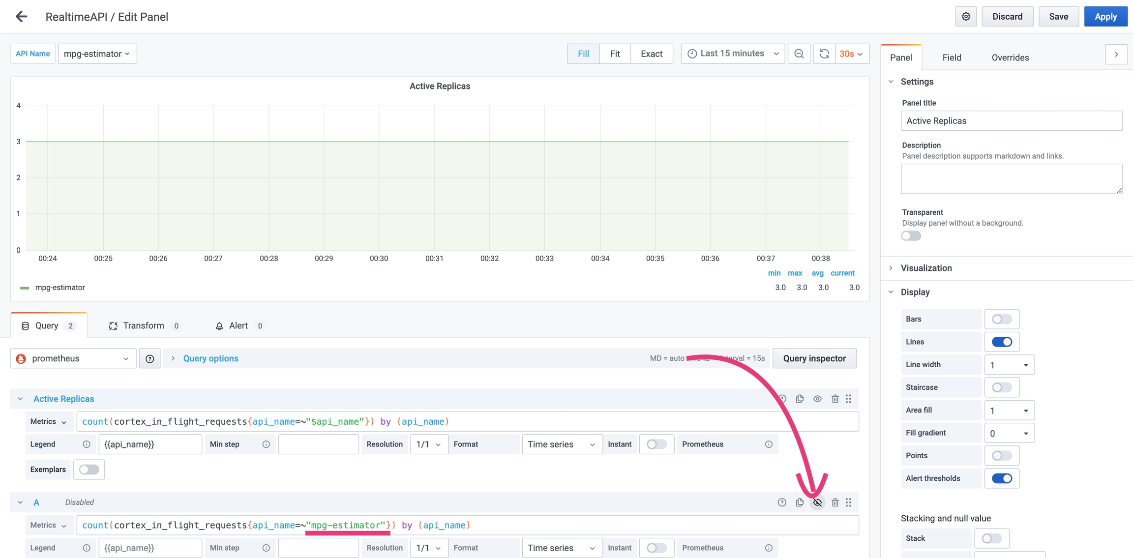
Task: Enable the disabled query A eye icon
Action: pos(817,502)
